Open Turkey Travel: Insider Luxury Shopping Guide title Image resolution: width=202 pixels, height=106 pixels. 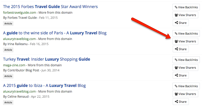46,59
